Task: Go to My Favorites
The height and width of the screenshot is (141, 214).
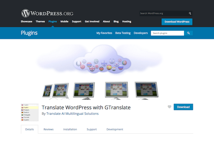Action: click(104, 33)
